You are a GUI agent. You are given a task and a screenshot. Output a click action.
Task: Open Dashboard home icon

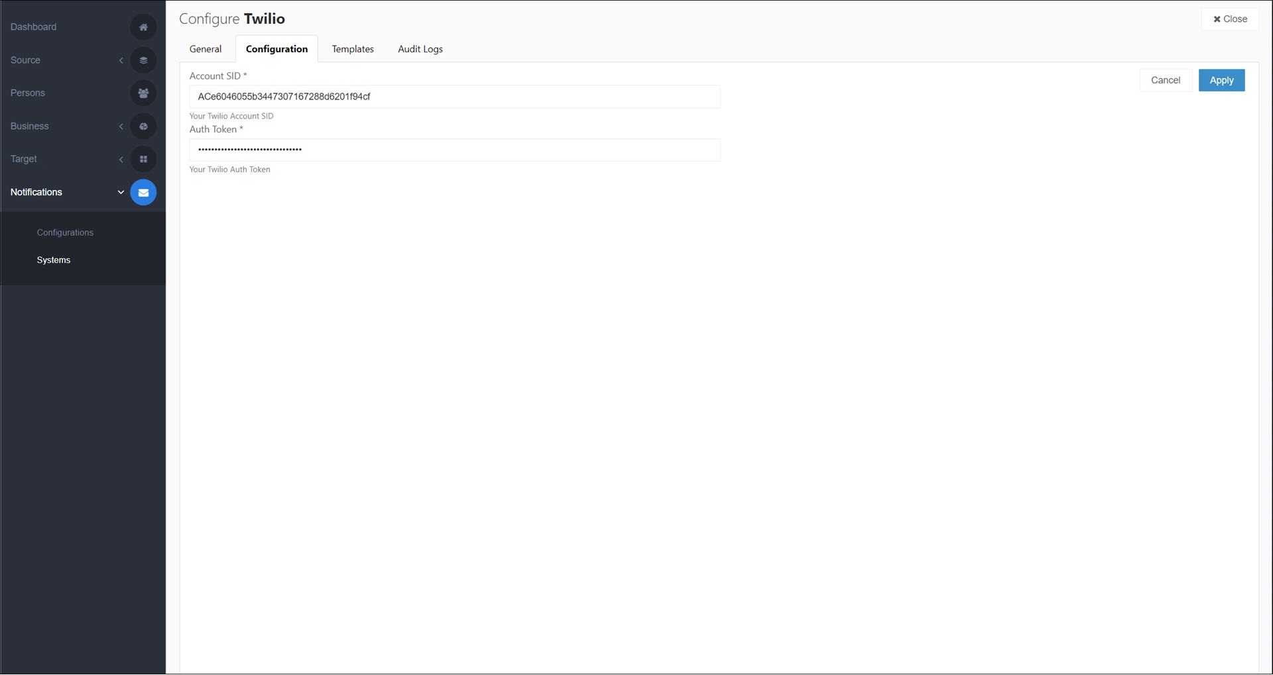pyautogui.click(x=143, y=27)
